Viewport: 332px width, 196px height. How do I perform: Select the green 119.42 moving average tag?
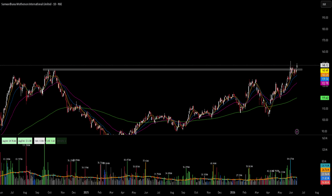point(325,98)
